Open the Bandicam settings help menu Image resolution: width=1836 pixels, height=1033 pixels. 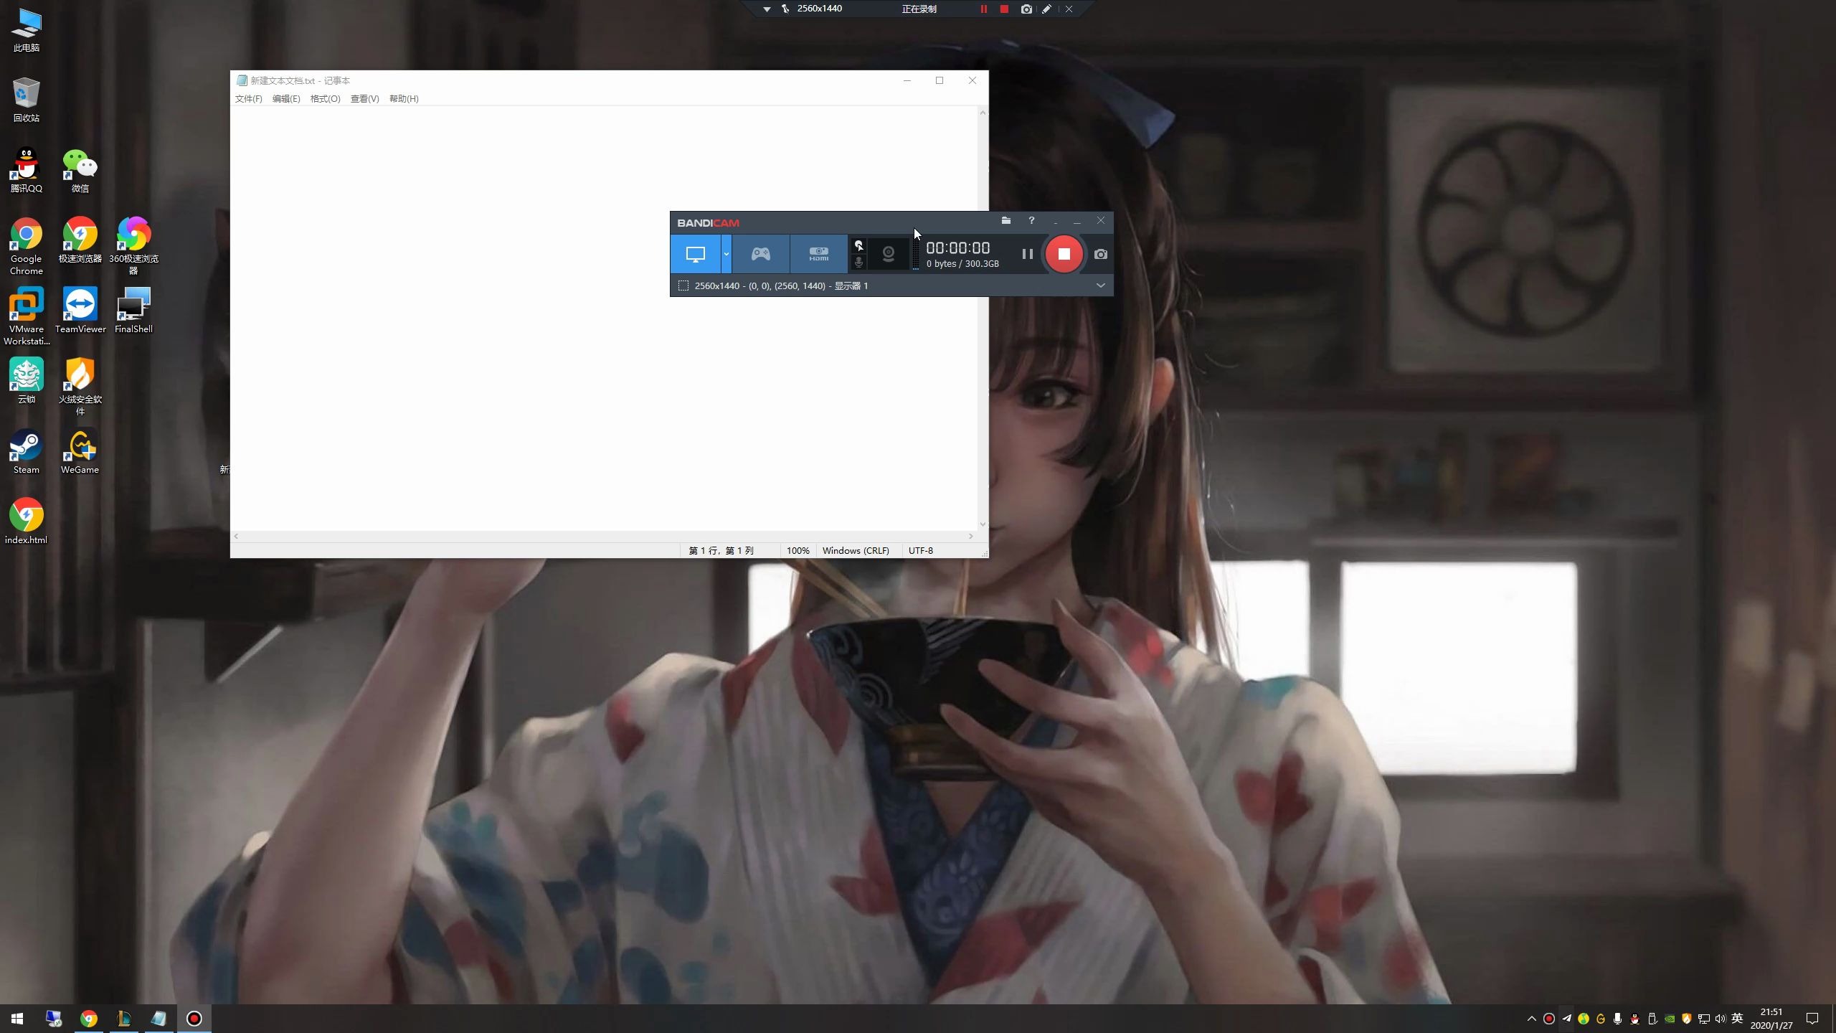(1030, 221)
